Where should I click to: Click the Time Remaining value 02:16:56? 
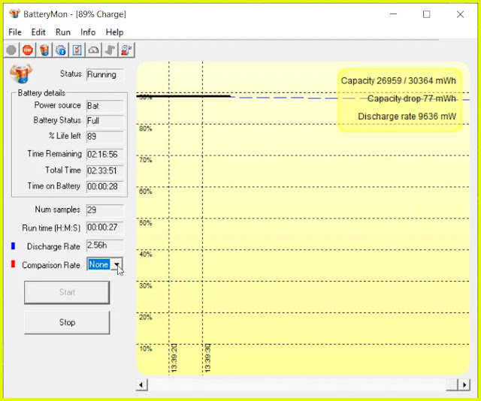pyautogui.click(x=105, y=154)
